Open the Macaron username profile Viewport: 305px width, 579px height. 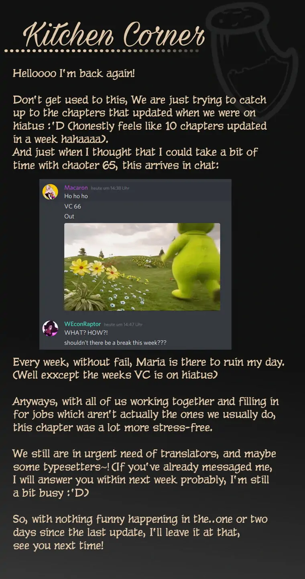click(x=76, y=188)
